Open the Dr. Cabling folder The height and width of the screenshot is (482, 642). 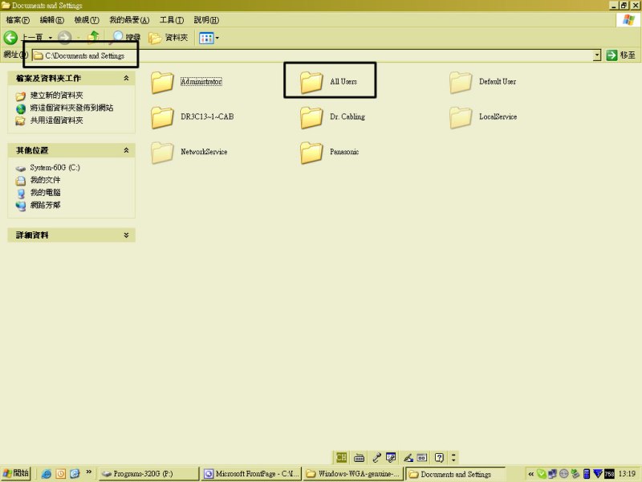(311, 116)
